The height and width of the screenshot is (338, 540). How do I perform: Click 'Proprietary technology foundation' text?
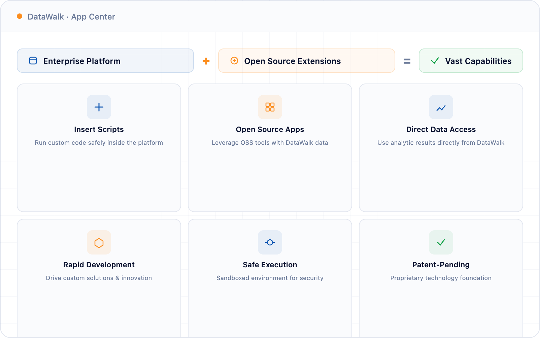pos(441,278)
